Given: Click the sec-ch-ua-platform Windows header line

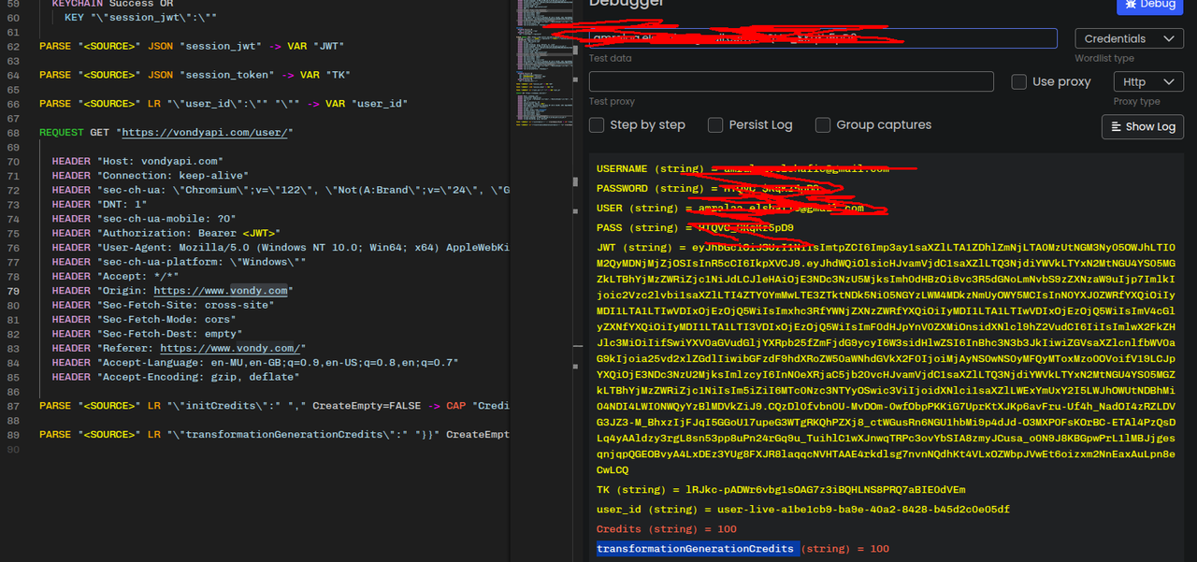Looking at the screenshot, I should pos(179,262).
